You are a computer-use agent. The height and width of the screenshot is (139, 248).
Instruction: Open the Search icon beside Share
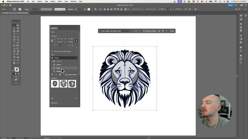(236, 5)
